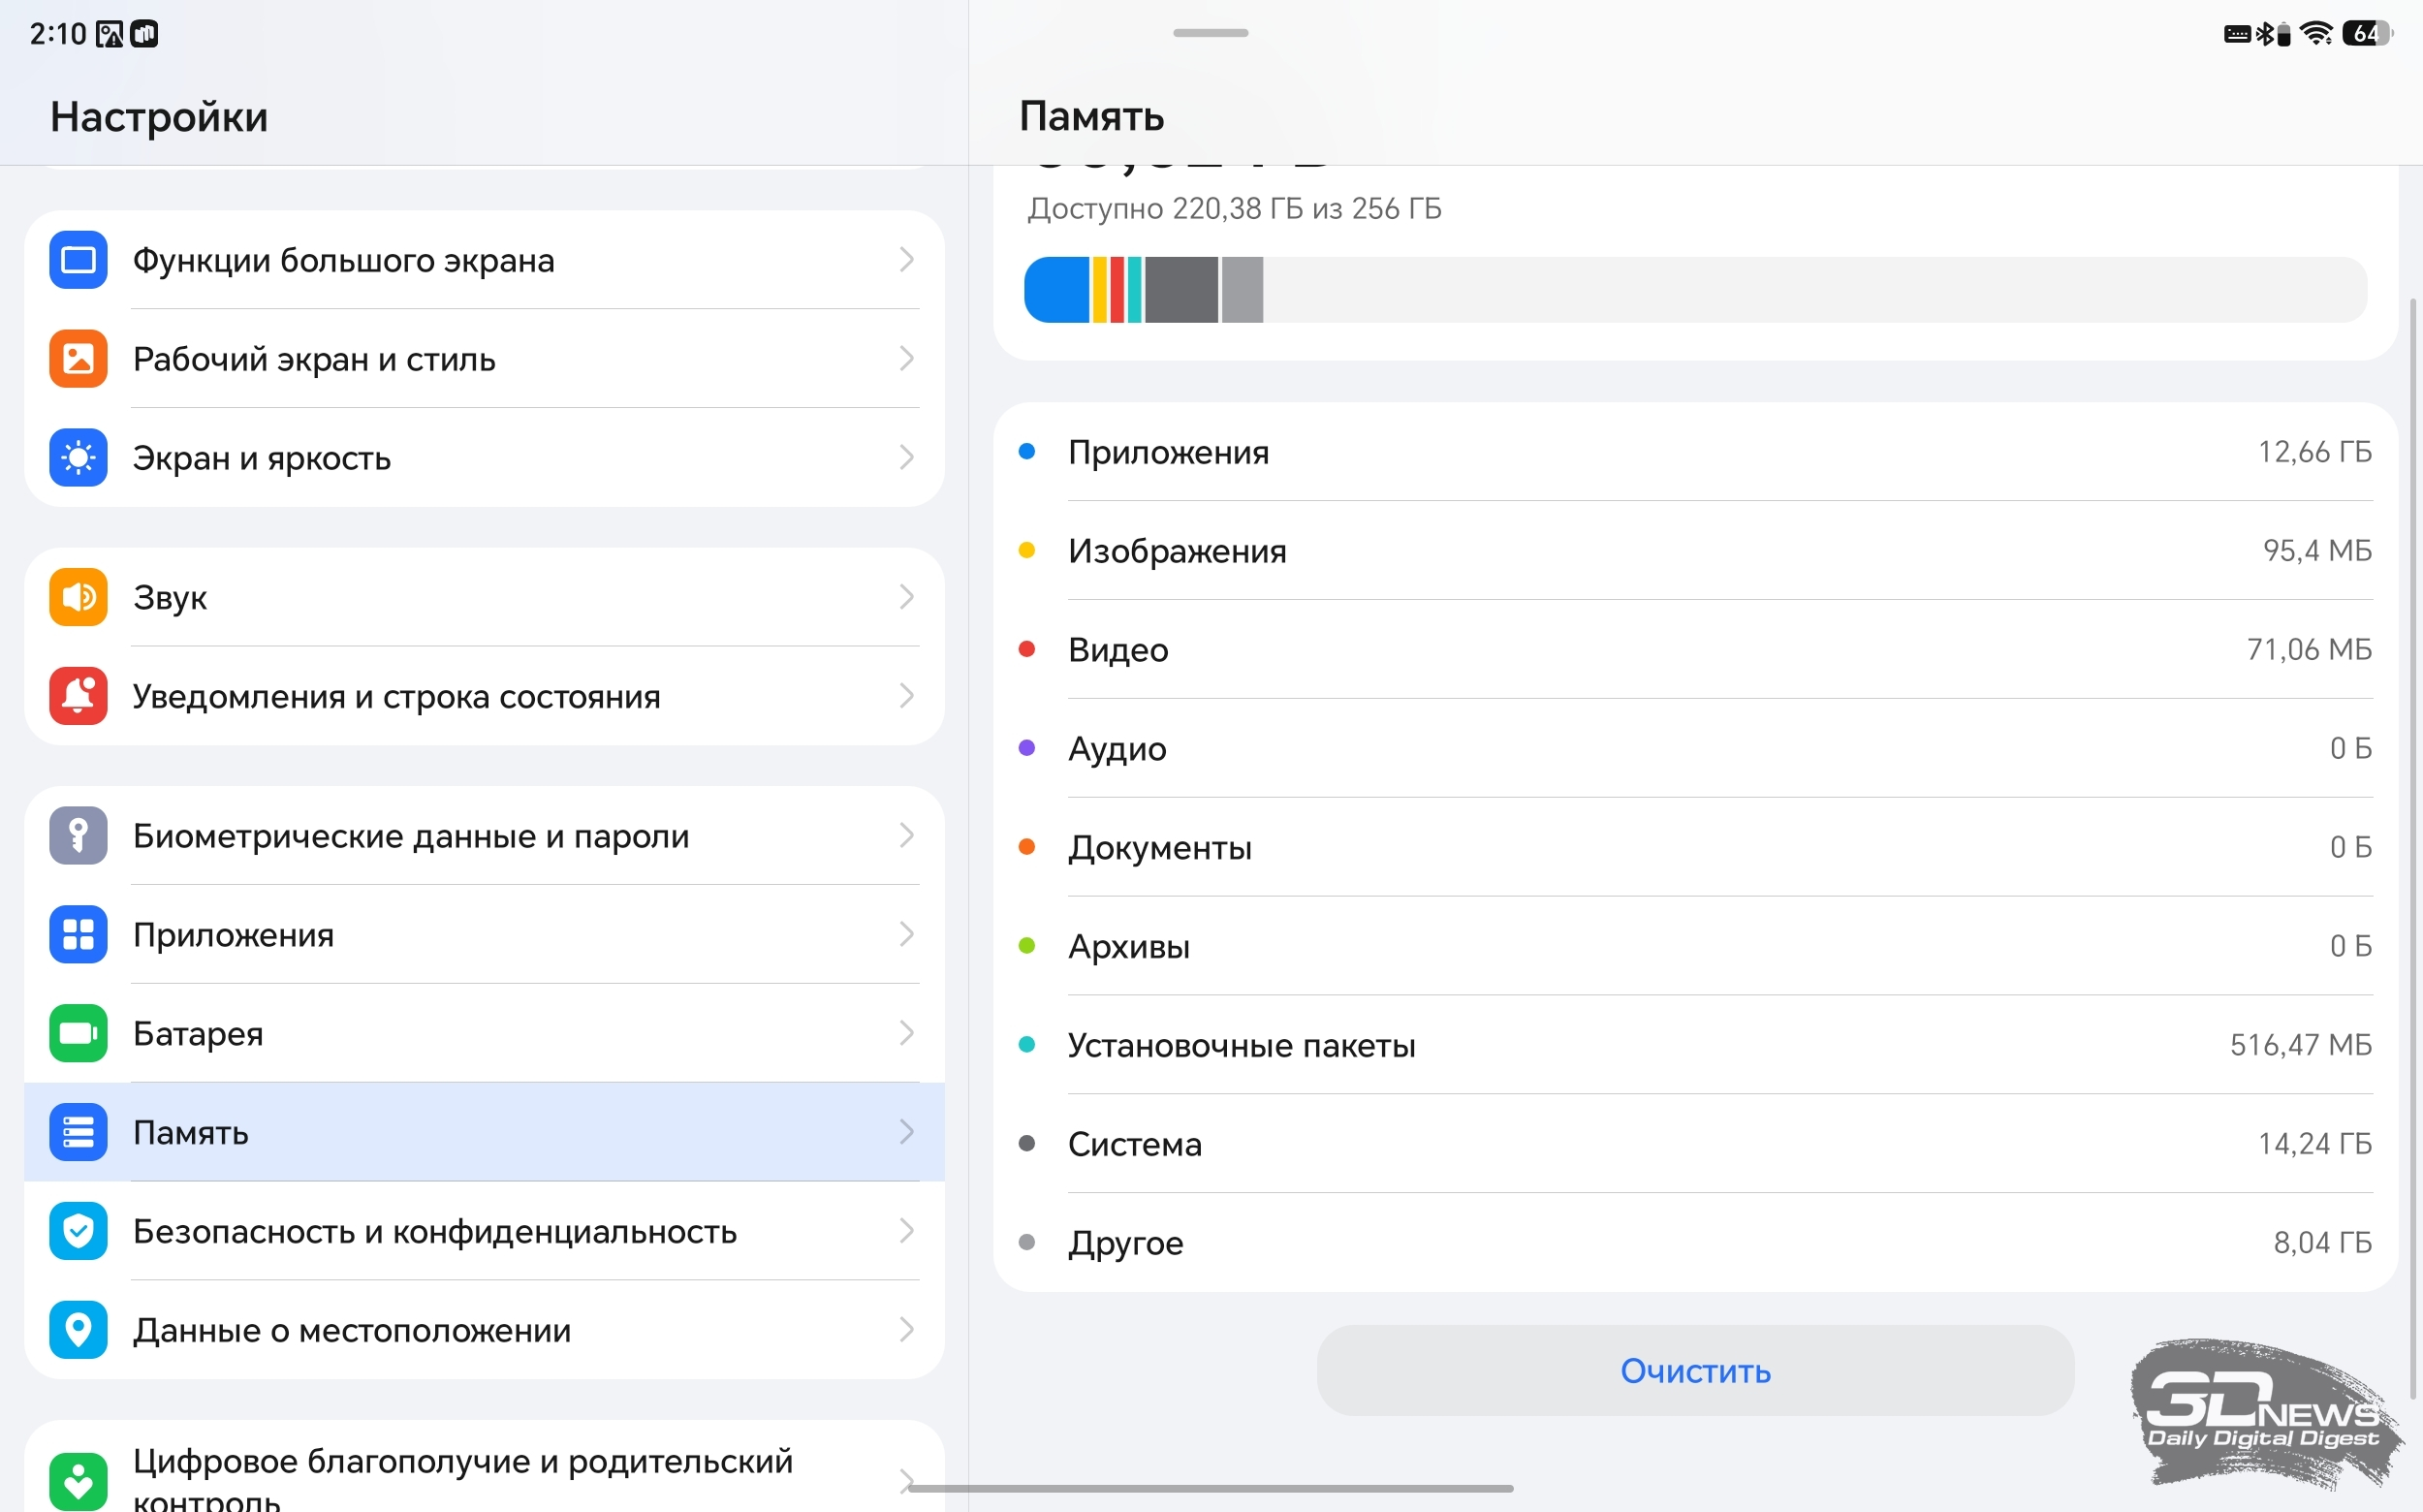Screen dimensions: 2423x1512
Task: Open Установочные пакеты storage category
Action: (1695, 1045)
